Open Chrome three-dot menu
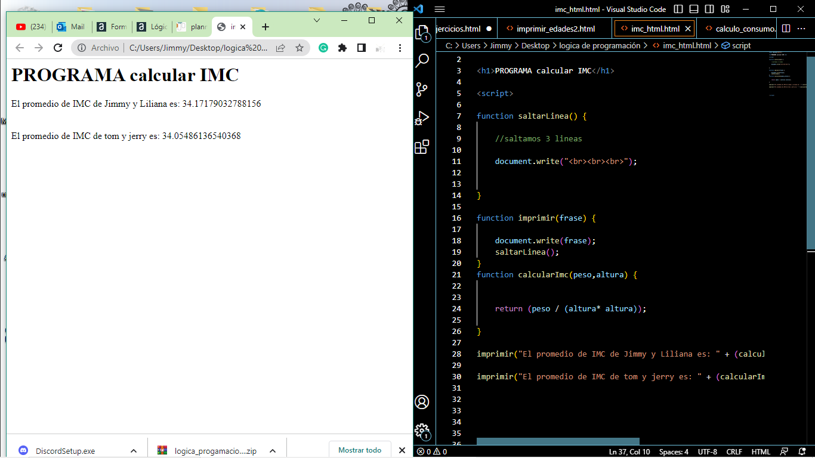Image resolution: width=815 pixels, height=458 pixels. click(x=400, y=48)
